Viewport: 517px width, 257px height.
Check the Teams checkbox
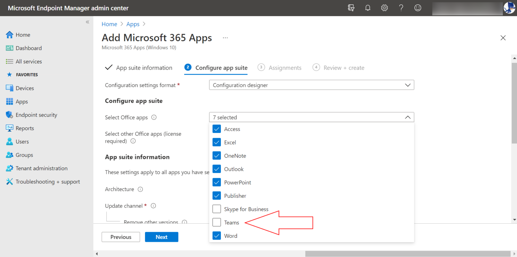tap(217, 222)
